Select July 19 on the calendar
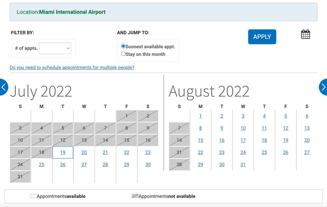327x207 pixels. [63, 152]
